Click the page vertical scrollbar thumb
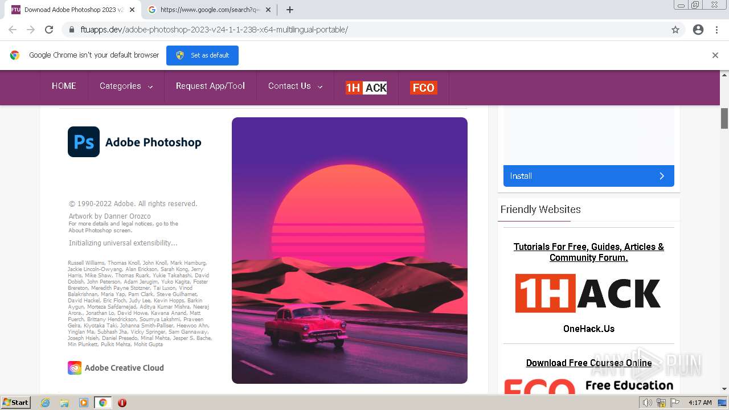 click(x=724, y=118)
